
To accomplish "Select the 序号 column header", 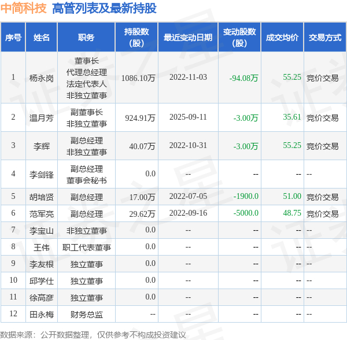I will pyautogui.click(x=13, y=38).
